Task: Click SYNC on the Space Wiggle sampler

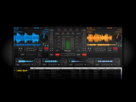Action: [x=18, y=65]
